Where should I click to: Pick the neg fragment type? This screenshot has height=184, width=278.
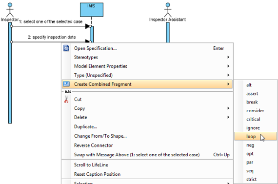256,145
